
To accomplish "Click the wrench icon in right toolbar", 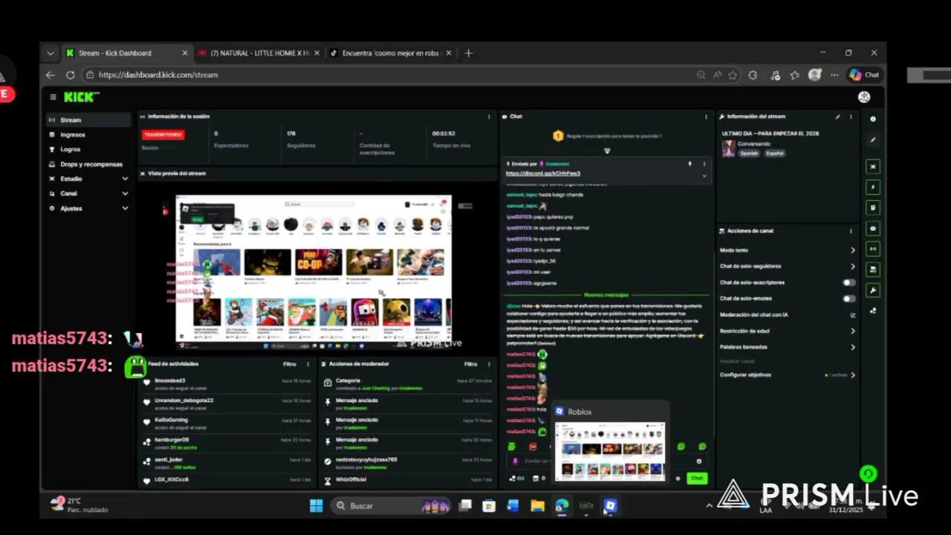I will tap(873, 291).
